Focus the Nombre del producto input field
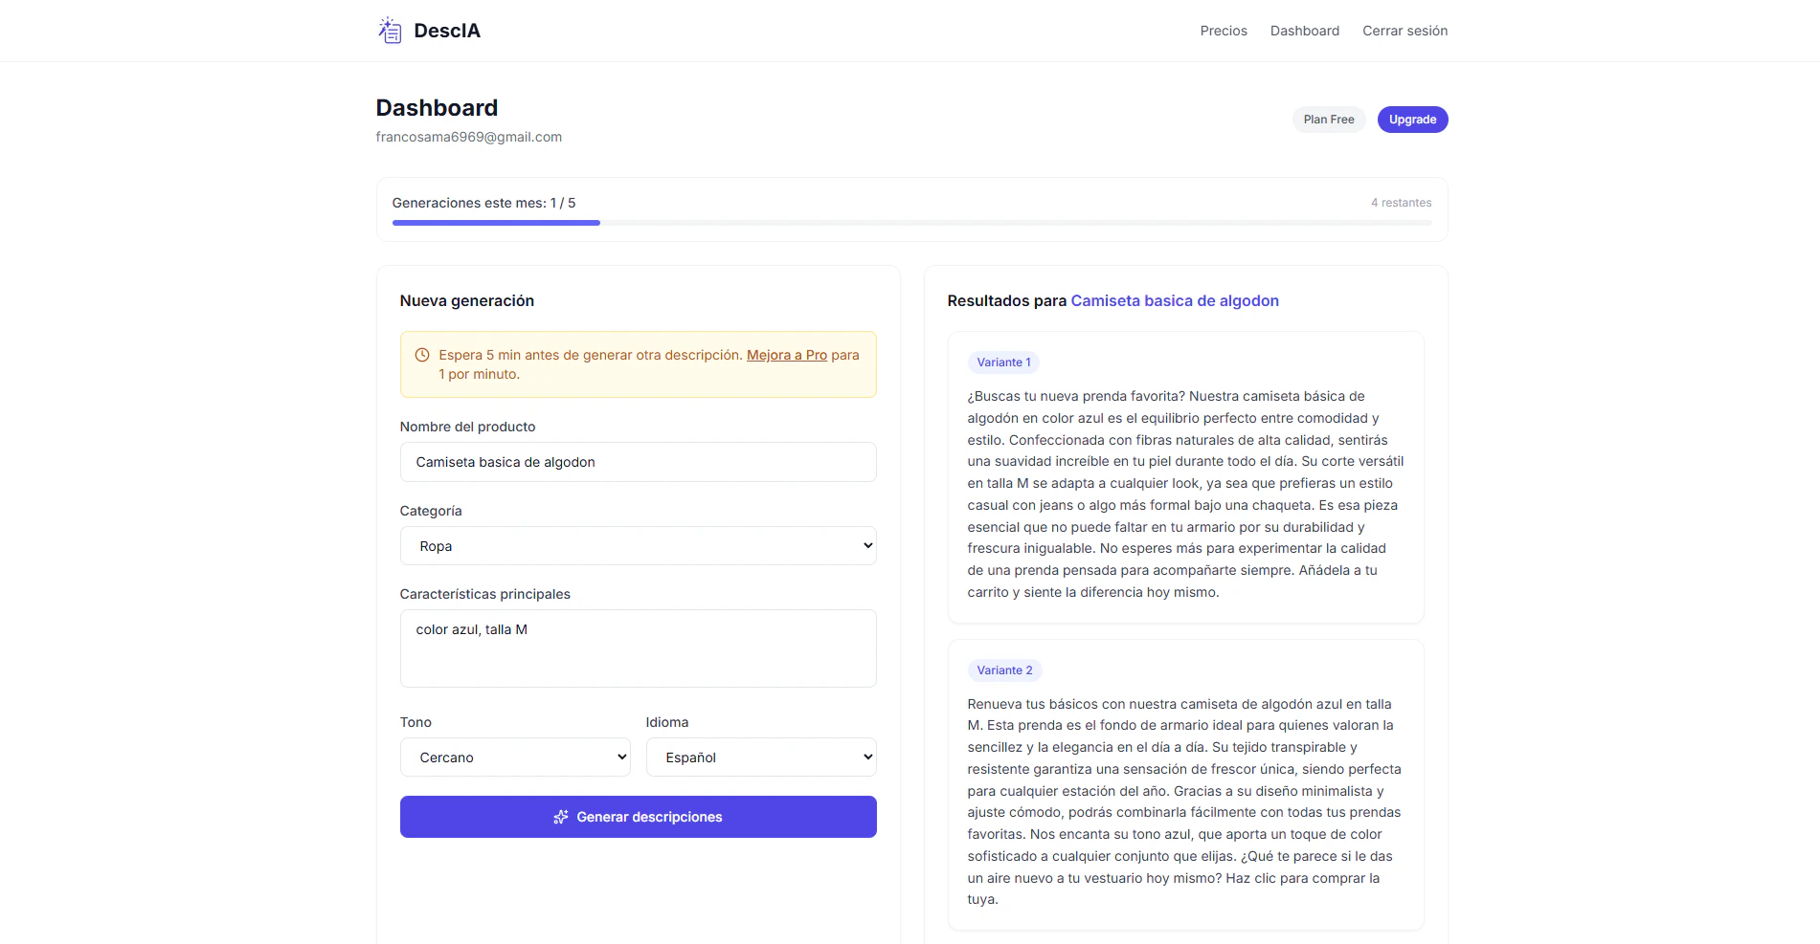 tap(638, 462)
